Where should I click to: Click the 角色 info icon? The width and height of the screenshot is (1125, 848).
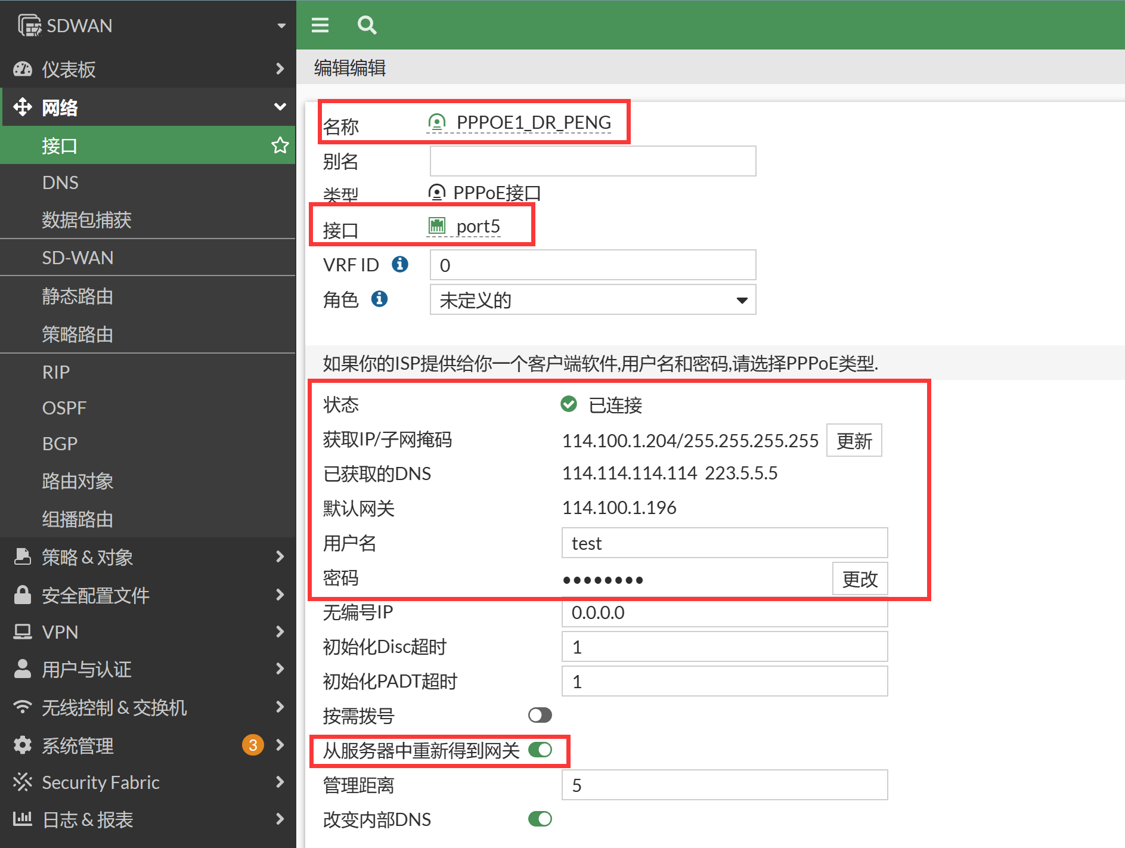(379, 299)
